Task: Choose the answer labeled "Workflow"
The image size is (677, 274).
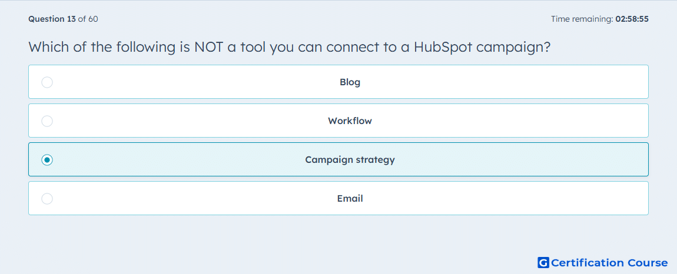Action: 350,121
